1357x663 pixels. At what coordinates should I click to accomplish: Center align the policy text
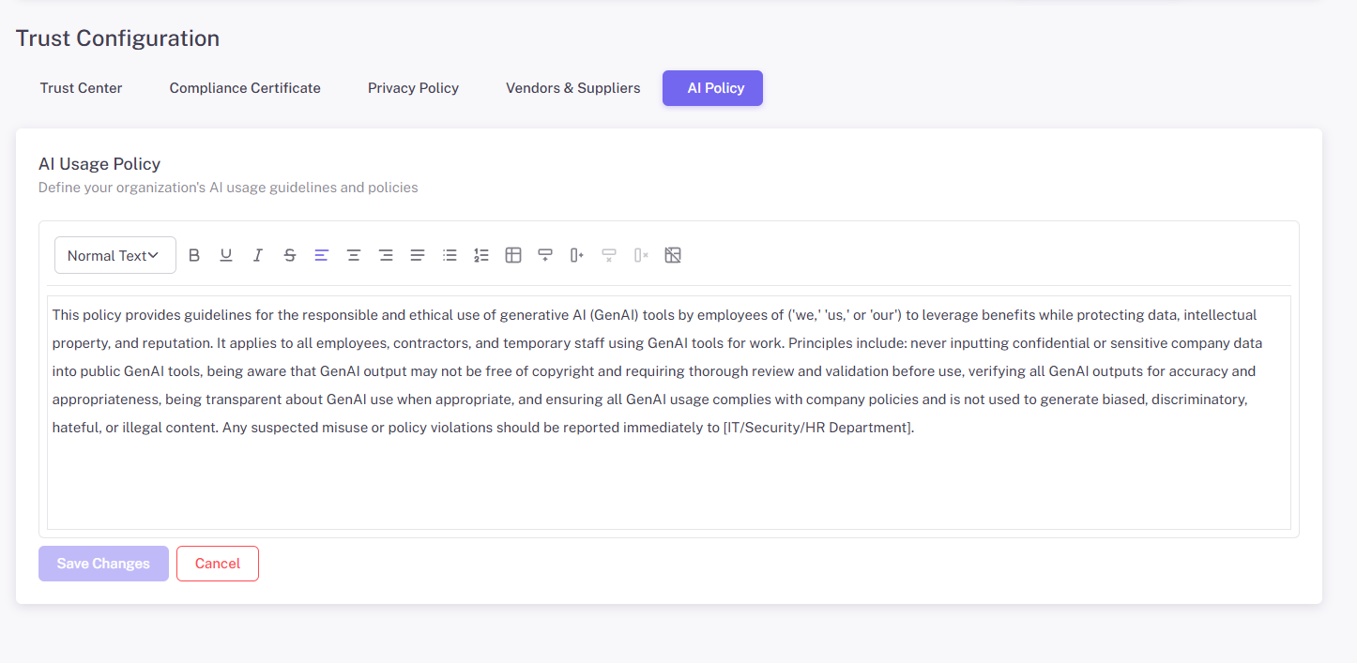[354, 255]
